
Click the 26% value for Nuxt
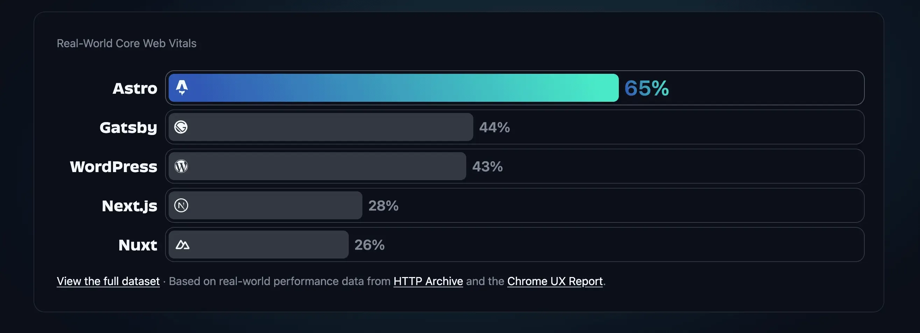[369, 245]
